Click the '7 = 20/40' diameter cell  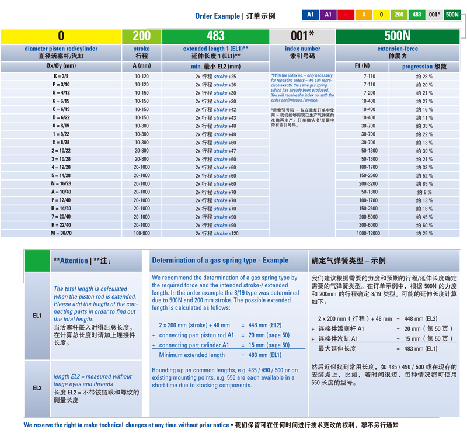pos(61,217)
